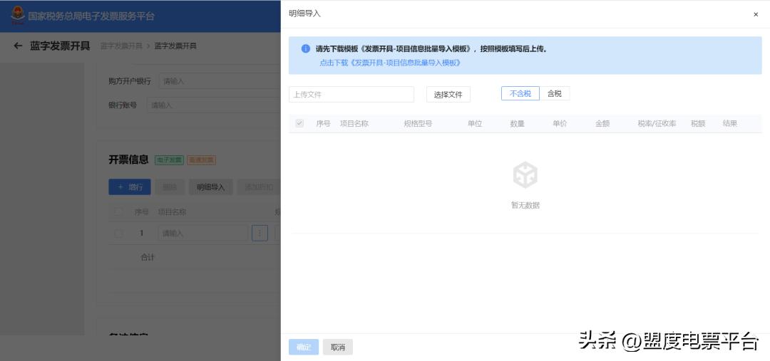Click the blue info icon in the notice

pyautogui.click(x=305, y=48)
